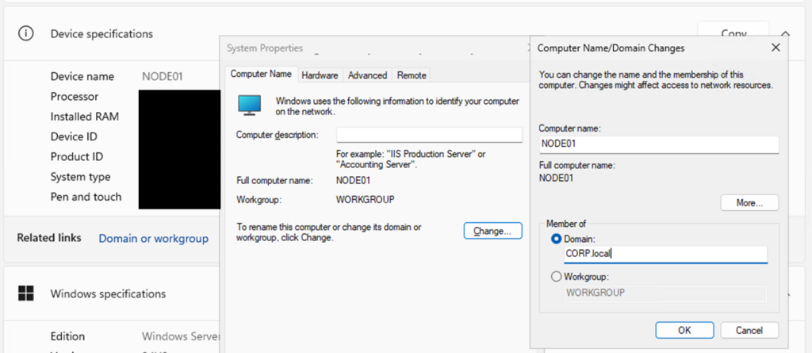812x353 pixels.
Task: Click the More... button
Action: 749,203
